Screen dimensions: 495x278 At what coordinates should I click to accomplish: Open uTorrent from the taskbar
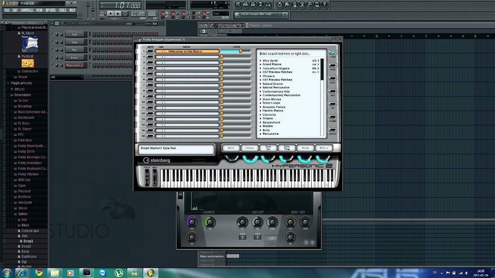tap(119, 273)
